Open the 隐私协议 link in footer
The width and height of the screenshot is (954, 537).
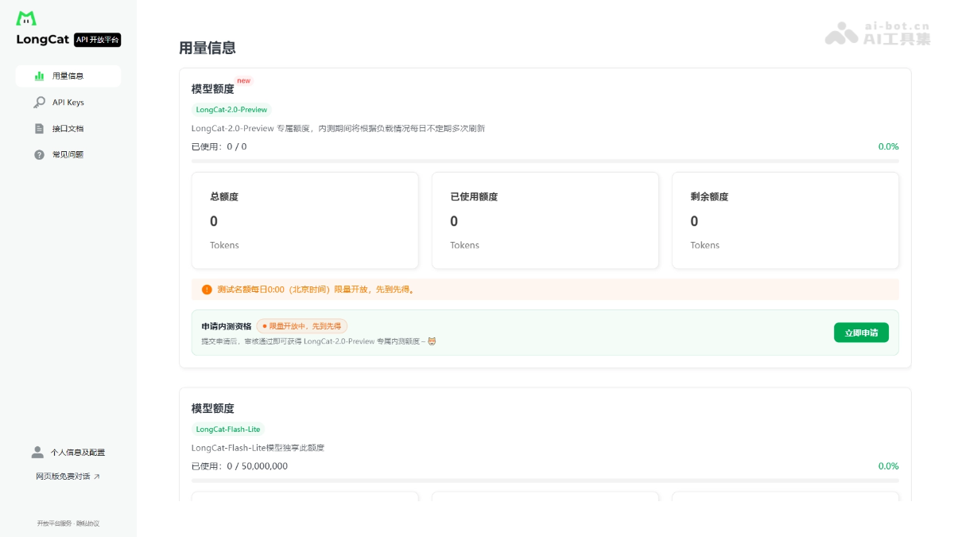click(88, 523)
